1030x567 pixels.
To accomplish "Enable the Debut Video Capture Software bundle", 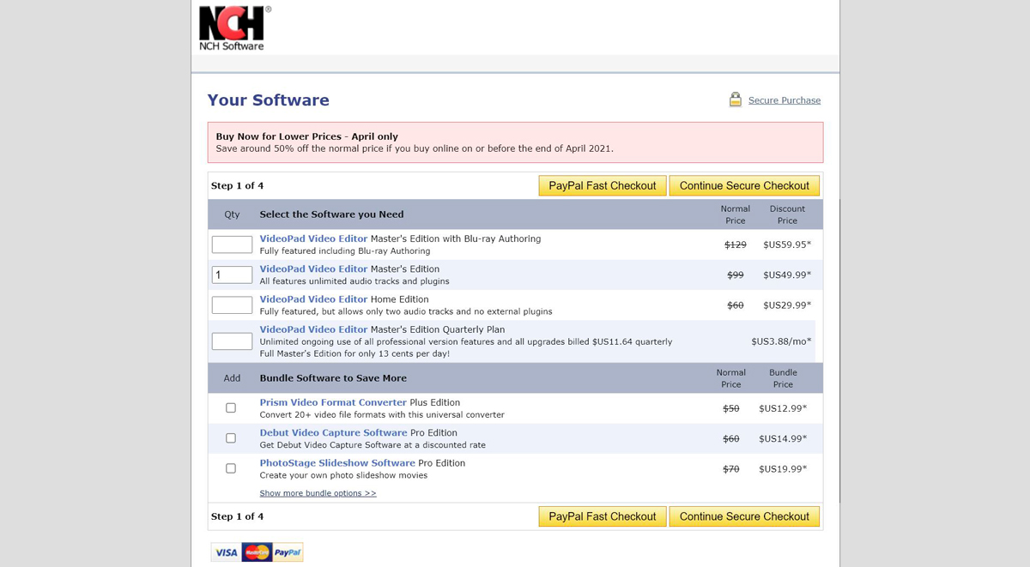I will (230, 437).
